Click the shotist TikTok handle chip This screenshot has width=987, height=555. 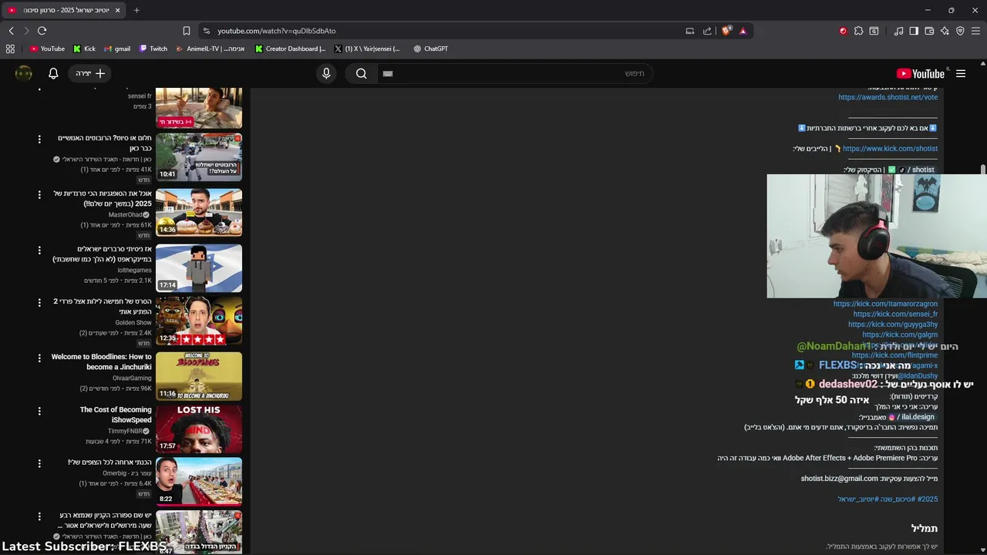[x=917, y=170]
